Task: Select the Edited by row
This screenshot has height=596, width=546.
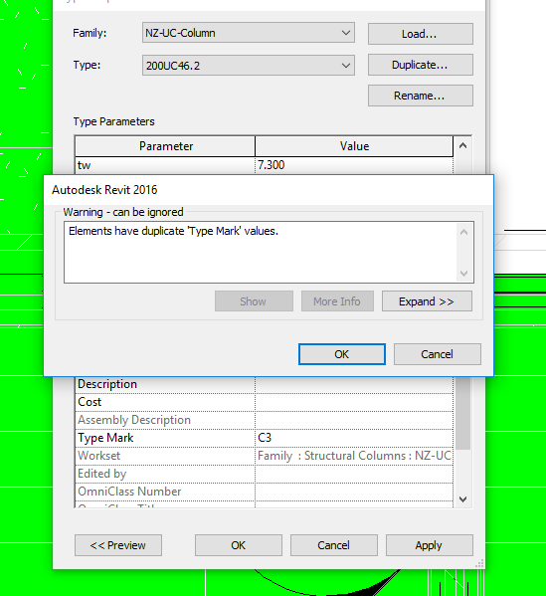Action: pos(265,474)
